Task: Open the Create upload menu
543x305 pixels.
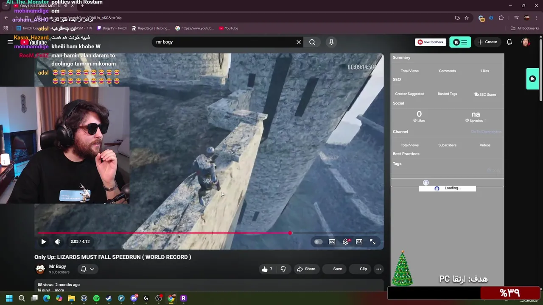Action: coord(487,42)
